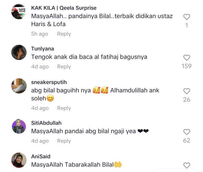Tap heart next to AniSaid's comment
Screen dimensions: 203x172
(x=186, y=165)
